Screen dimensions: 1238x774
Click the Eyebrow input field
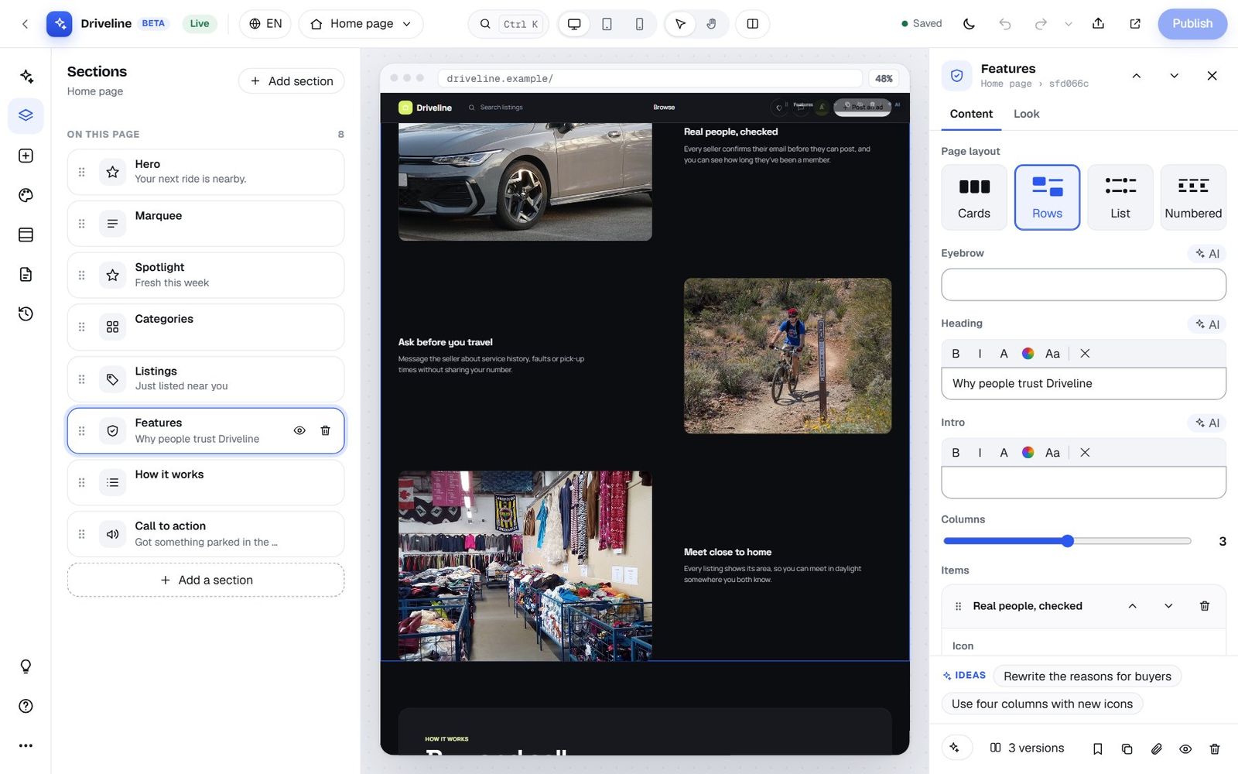coord(1083,285)
